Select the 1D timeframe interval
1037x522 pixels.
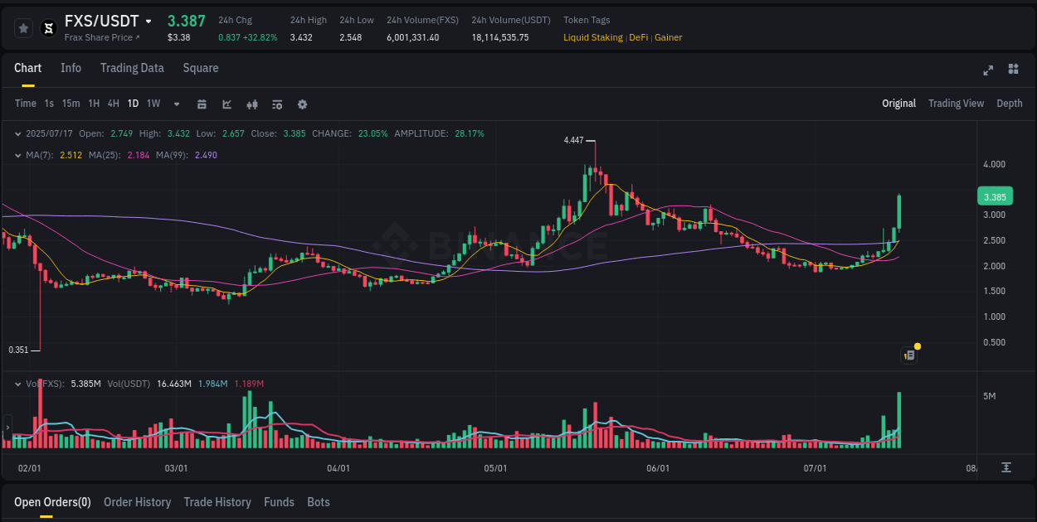tap(133, 104)
